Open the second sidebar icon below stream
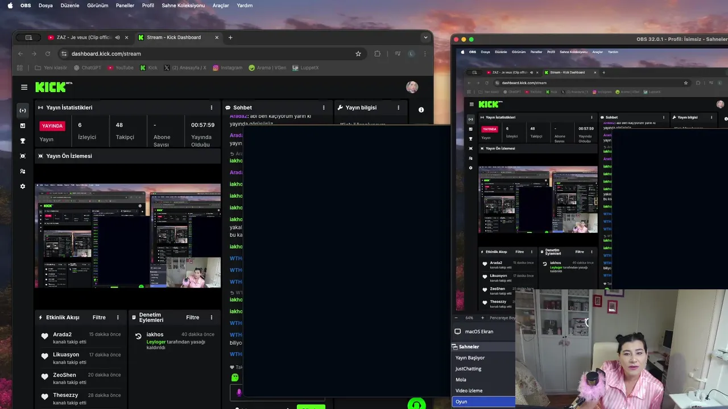This screenshot has width=728, height=409. (x=23, y=126)
